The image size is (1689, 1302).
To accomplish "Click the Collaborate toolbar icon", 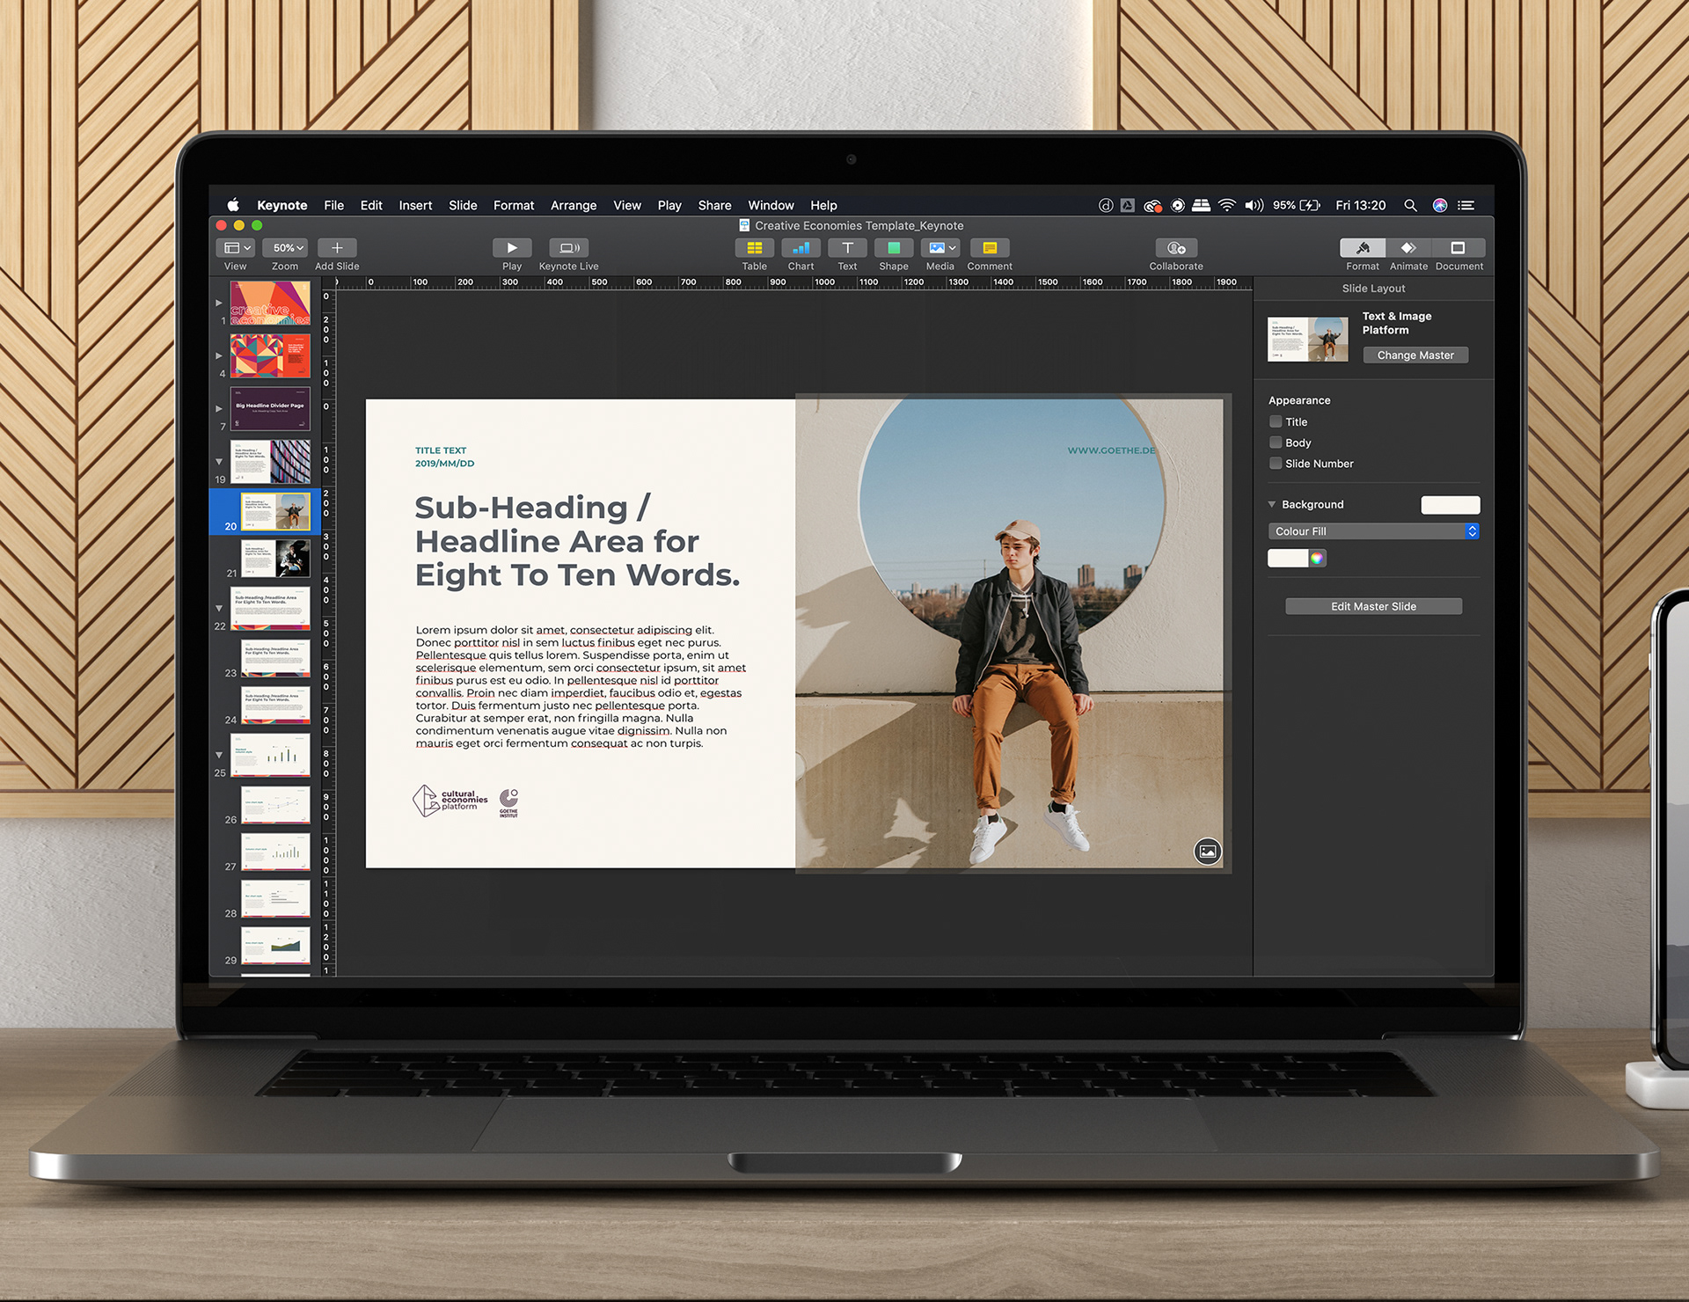I will (x=1176, y=248).
